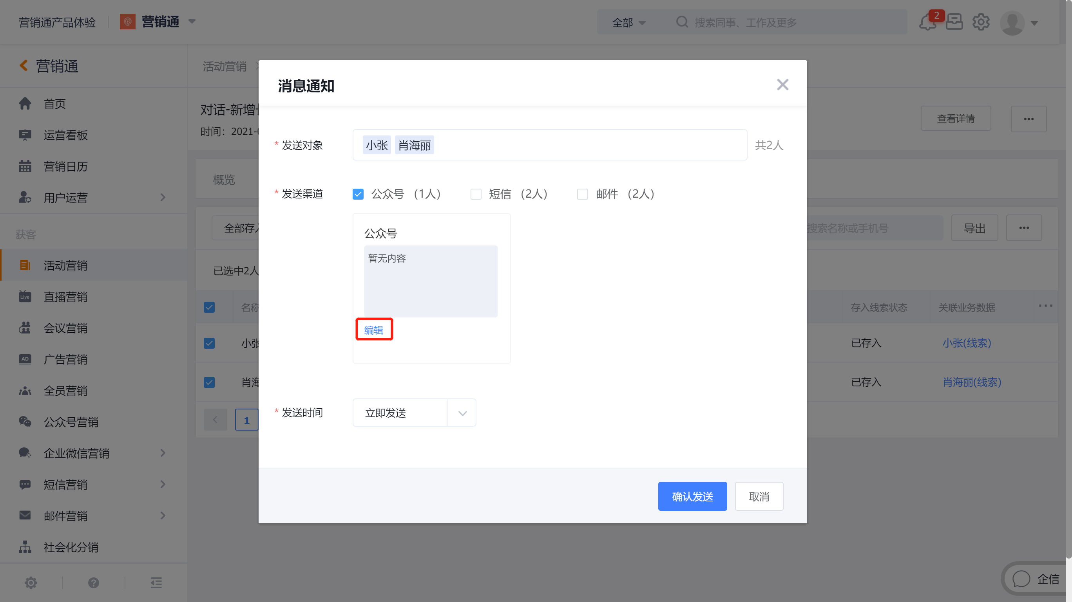Click the 首页 home icon in sidebar
This screenshot has width=1072, height=602.
25,103
